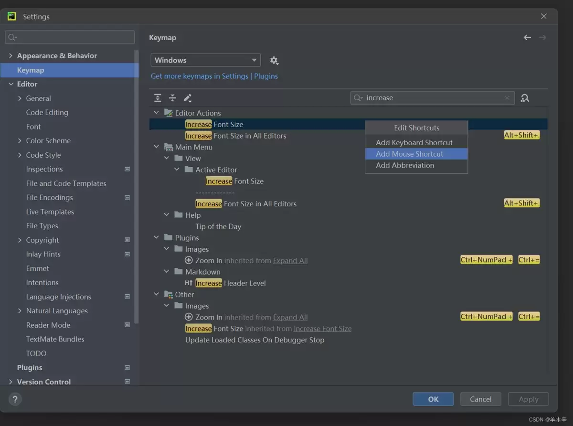The image size is (573, 426).
Task: Open the TODO settings page
Action: 36,353
